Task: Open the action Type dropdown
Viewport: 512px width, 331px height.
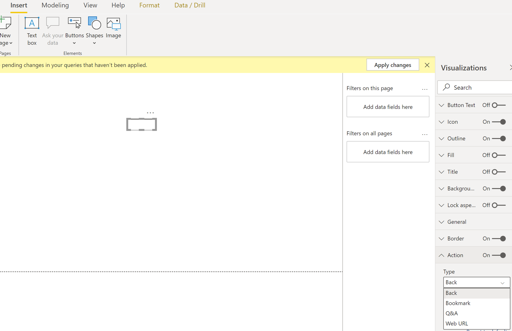Action: coord(476,282)
